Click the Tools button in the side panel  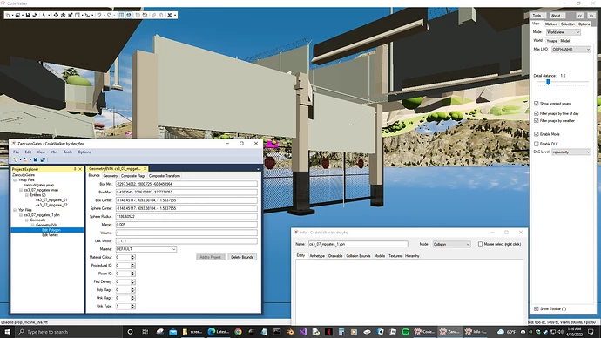537,16
